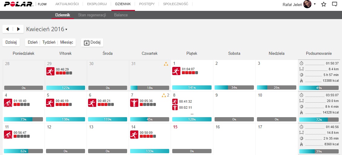342x155 pixels.
Task: Click the Dzisiaj button
Action: [x=11, y=42]
